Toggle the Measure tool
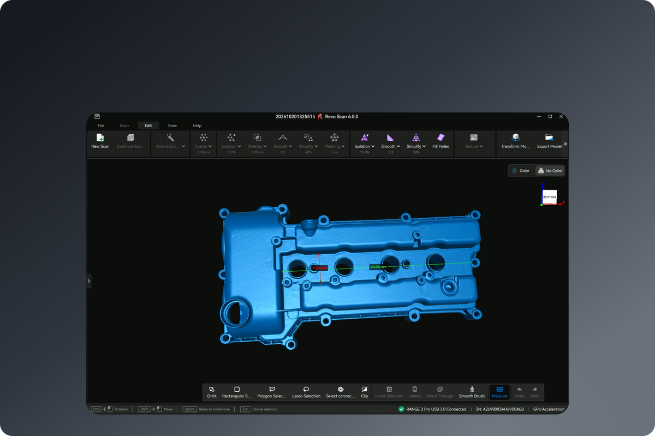This screenshot has height=436, width=655. [x=499, y=392]
